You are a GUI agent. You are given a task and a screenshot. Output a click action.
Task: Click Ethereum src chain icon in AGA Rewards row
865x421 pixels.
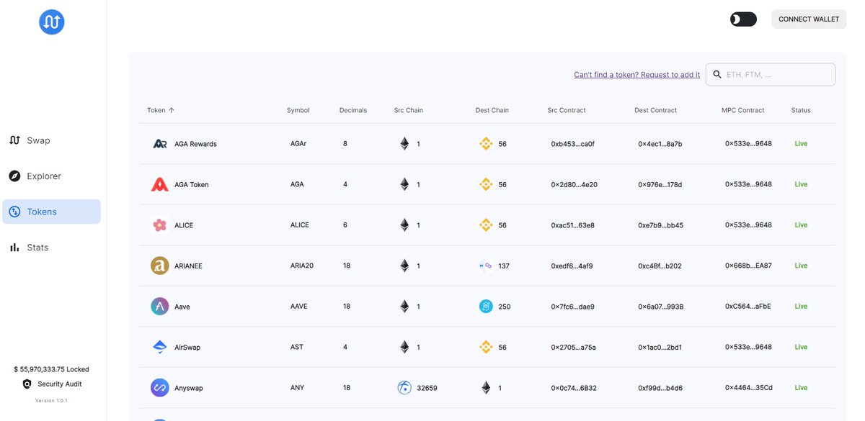tap(404, 144)
